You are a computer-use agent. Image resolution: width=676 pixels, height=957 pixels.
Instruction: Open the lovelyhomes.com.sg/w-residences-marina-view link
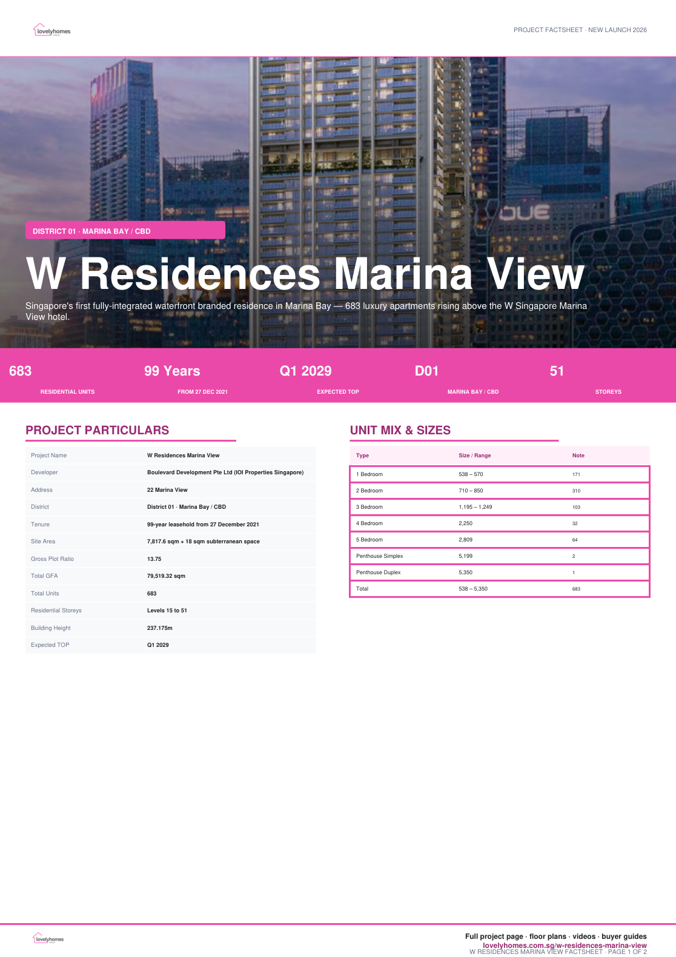[x=565, y=945]
